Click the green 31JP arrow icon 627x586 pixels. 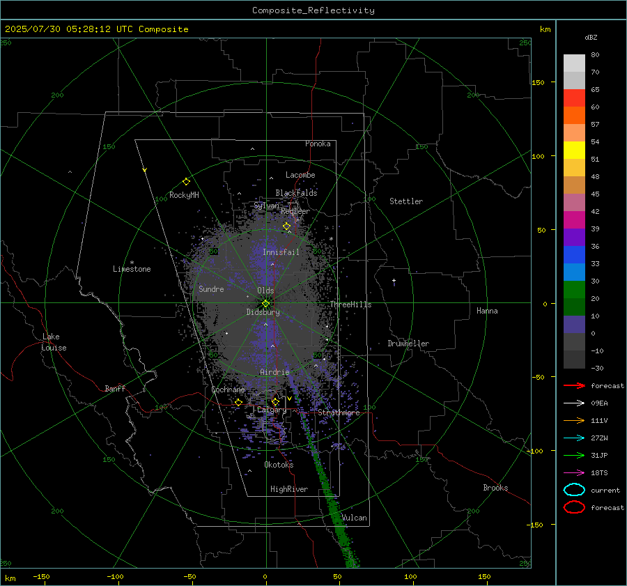(x=574, y=455)
